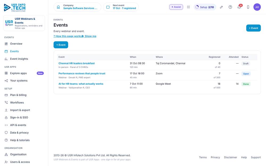This screenshot has width=266, height=166.
Task: Click 'Taj Coromandel, Chennai' location cell
Action: [171, 63]
